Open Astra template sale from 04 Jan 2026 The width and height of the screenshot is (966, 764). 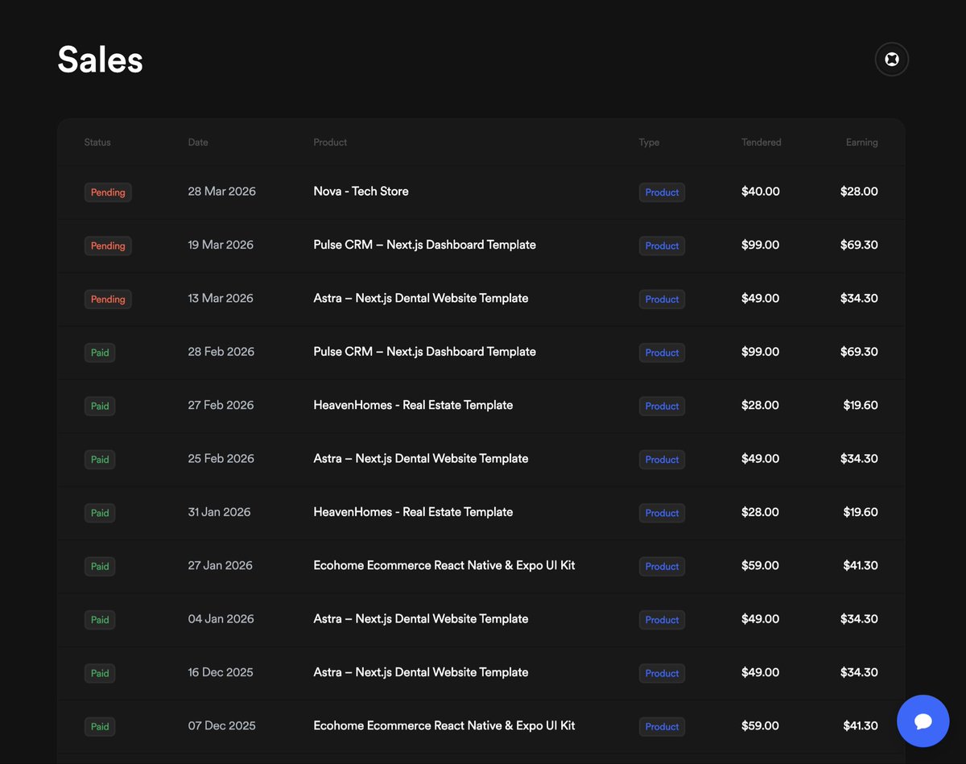click(421, 619)
